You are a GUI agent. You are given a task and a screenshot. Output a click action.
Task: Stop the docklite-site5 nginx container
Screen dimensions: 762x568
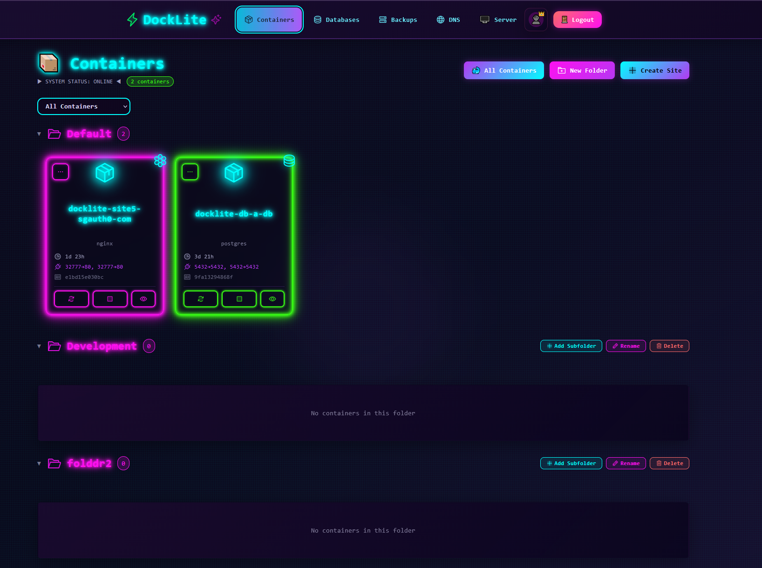(x=110, y=299)
